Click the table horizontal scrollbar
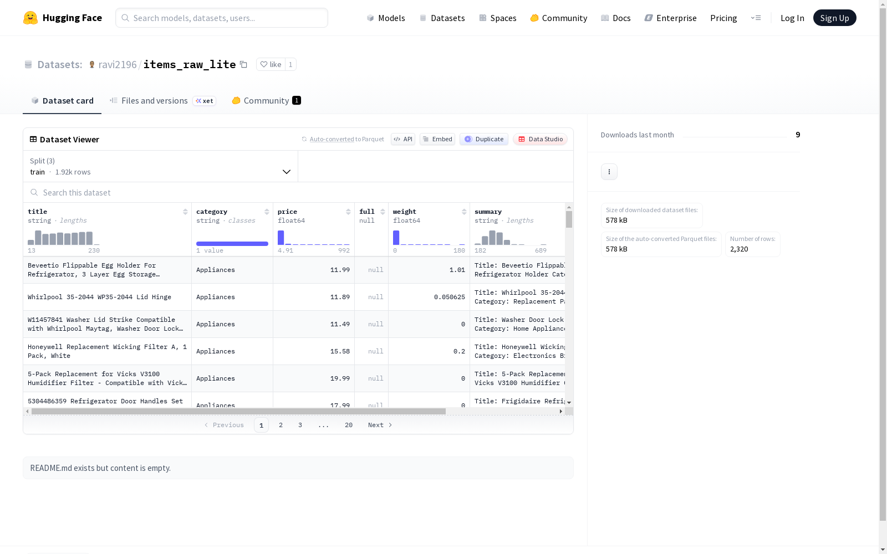887x554 pixels. pyautogui.click(x=238, y=411)
